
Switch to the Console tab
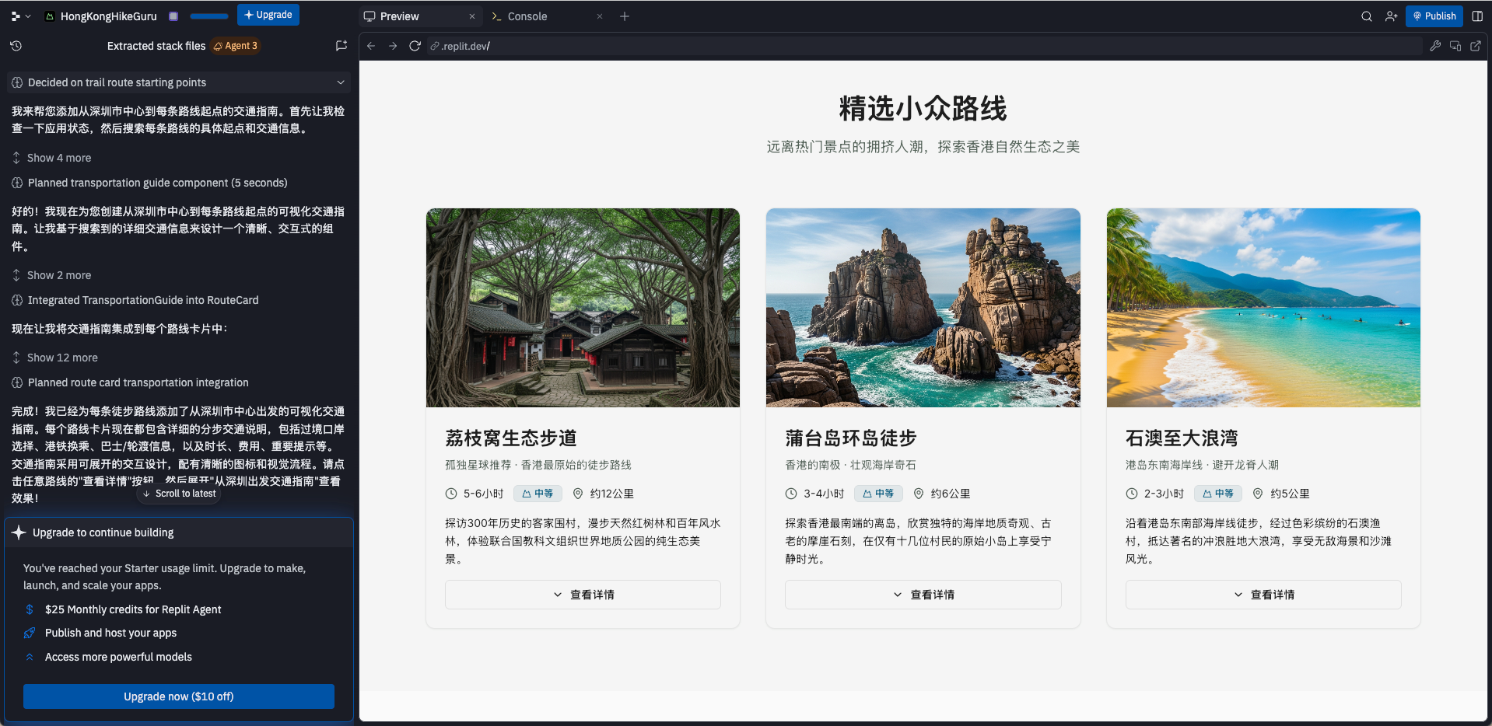(527, 16)
